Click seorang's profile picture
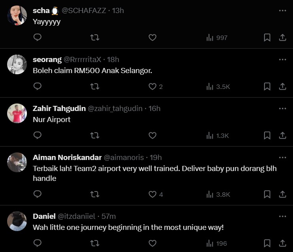Viewport: 293px width, 252px height. 17,65
